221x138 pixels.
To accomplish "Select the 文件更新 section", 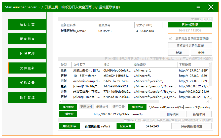I will (27, 68).
